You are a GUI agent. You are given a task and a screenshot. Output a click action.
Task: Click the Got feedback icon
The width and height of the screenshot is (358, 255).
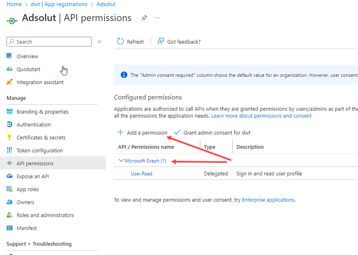coord(161,42)
